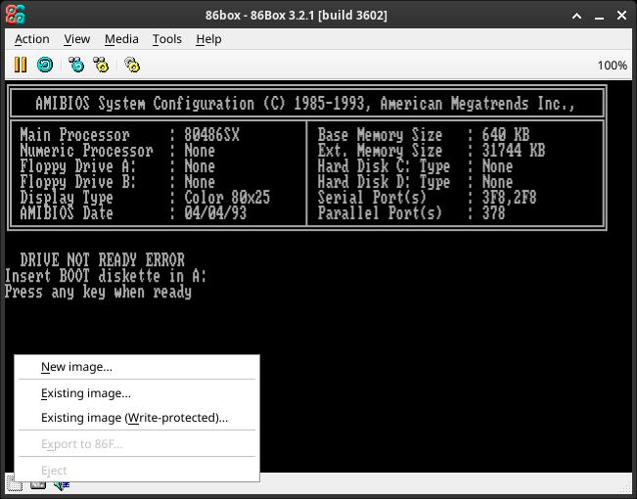
Task: Click the 'Insert BOOT diskette in A:' line
Action: tap(106, 276)
